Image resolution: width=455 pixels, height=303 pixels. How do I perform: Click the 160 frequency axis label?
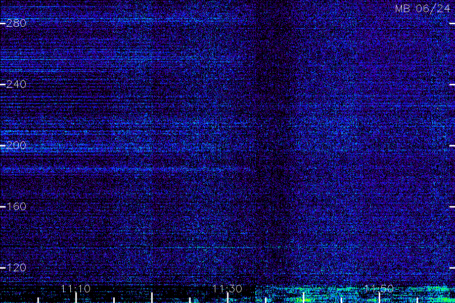pos(16,207)
